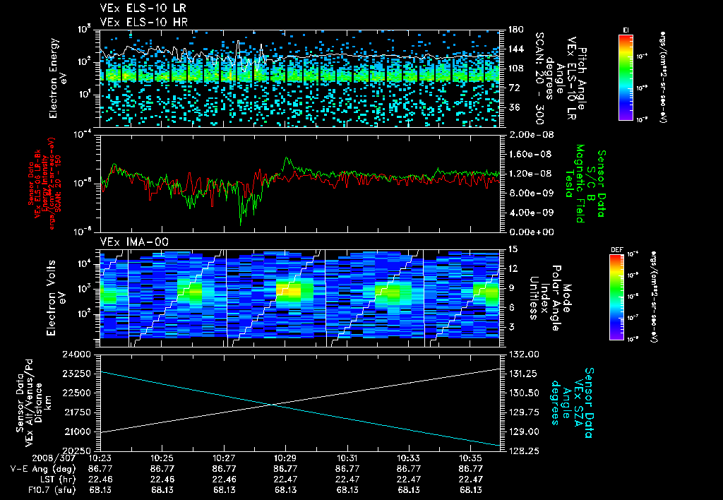723x500 pixels.
Task: Select the "180" pitch angle tick
Action: (x=515, y=30)
